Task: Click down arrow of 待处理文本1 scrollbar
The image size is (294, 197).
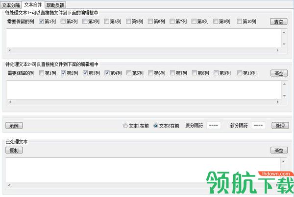Action: coord(284,44)
